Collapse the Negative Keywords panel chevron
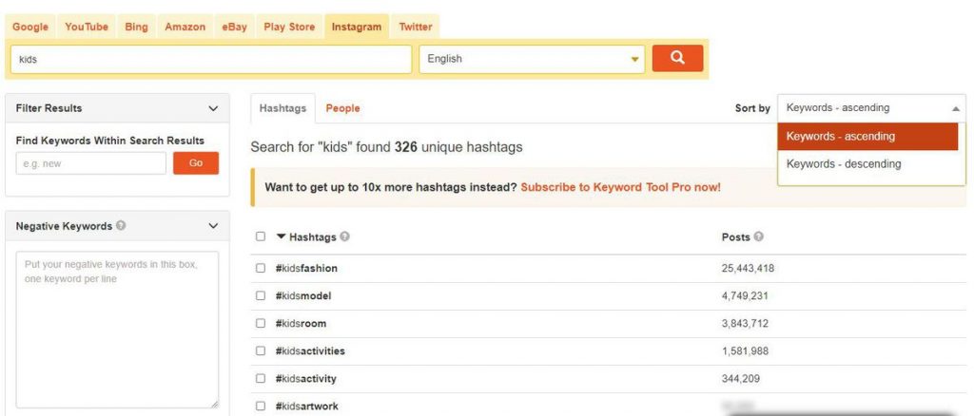Image resolution: width=974 pixels, height=416 pixels. pyautogui.click(x=213, y=226)
